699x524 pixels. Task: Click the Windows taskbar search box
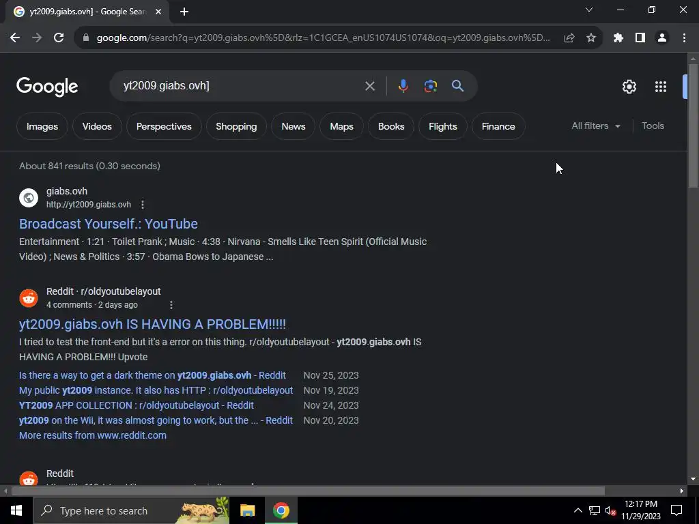(131, 510)
